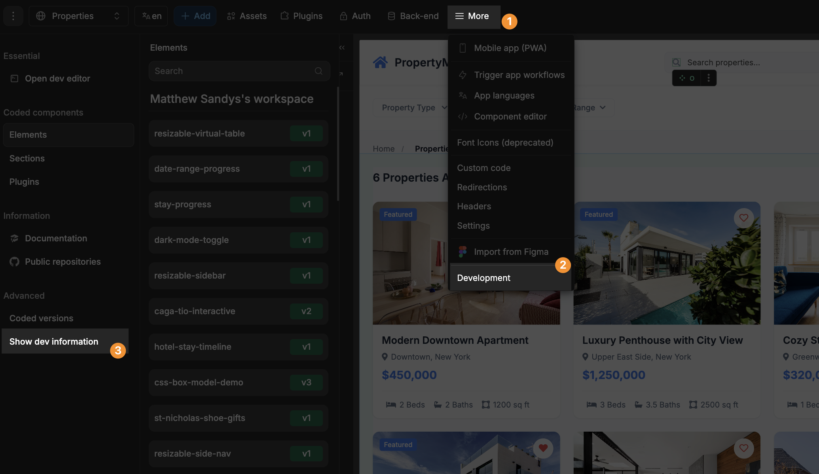Screen dimensions: 819x474
Task: Click the search magnifier icon in Elements
Action: [x=318, y=71]
